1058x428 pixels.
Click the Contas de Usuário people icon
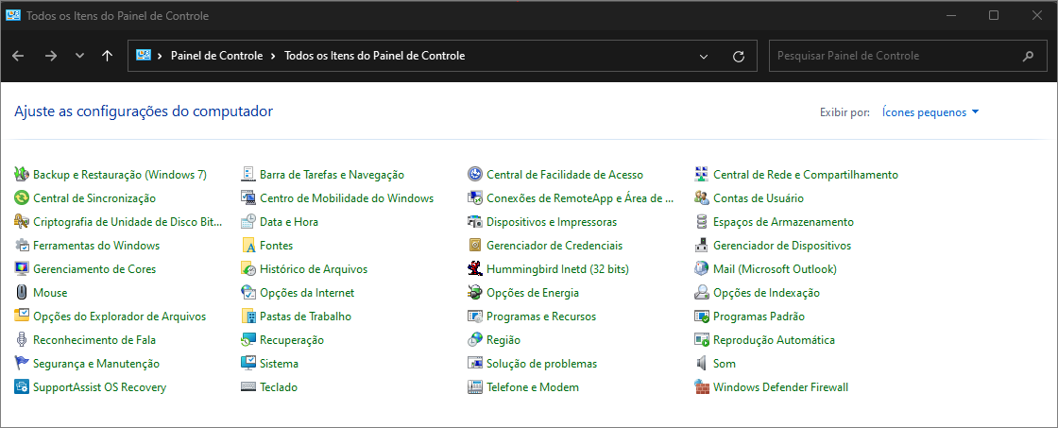[x=702, y=198]
